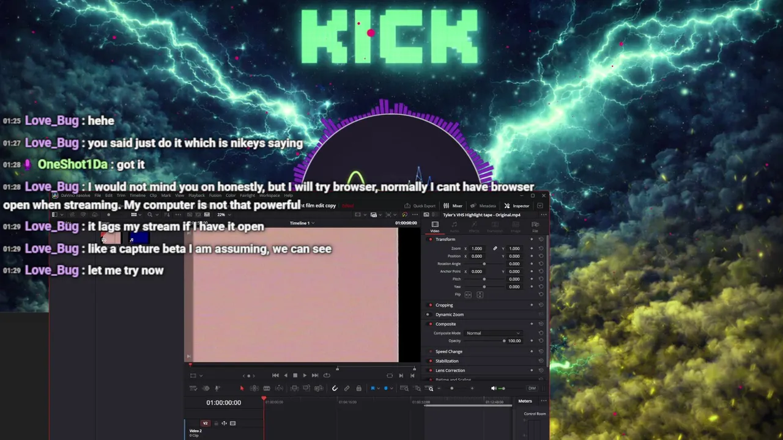This screenshot has width=783, height=440.
Task: Flip clip vertically in Inspector
Action: pyautogui.click(x=480, y=295)
